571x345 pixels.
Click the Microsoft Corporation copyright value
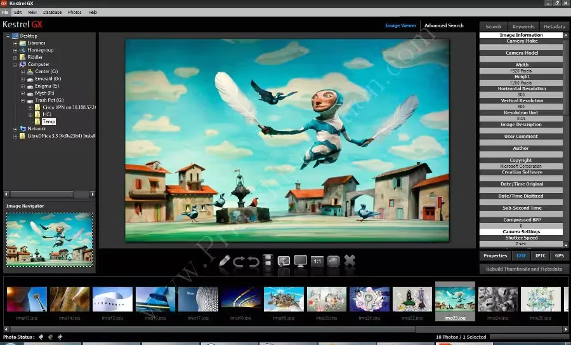pos(521,166)
